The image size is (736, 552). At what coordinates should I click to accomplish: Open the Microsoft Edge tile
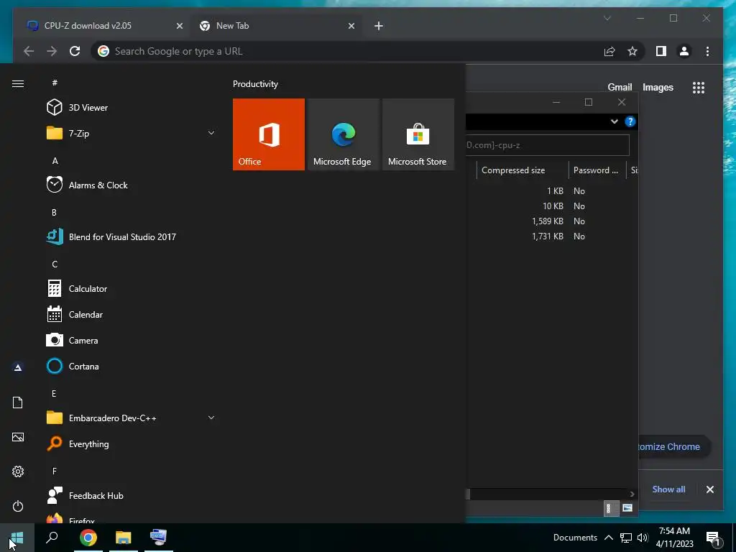[x=343, y=134]
